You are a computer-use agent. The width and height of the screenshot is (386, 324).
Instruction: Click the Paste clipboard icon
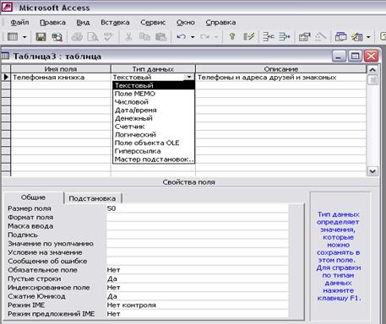point(161,37)
